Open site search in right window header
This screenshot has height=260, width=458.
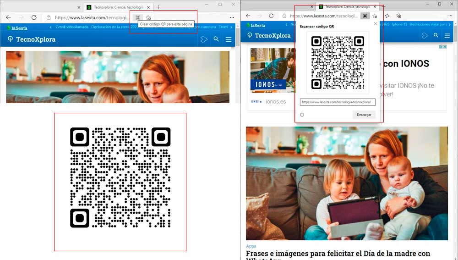[x=436, y=35]
